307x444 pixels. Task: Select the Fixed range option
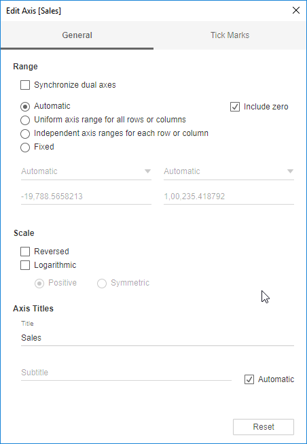25,148
